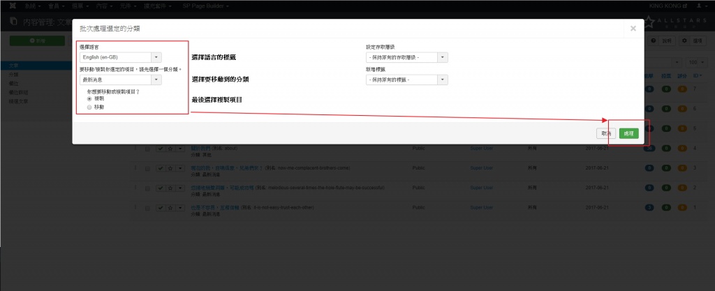Select the 複製 (Copy) radio button
The height and width of the screenshot is (291, 715).
pos(89,99)
